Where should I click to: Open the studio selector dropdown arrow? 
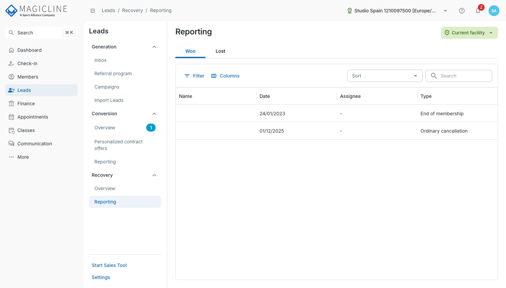pyautogui.click(x=445, y=11)
